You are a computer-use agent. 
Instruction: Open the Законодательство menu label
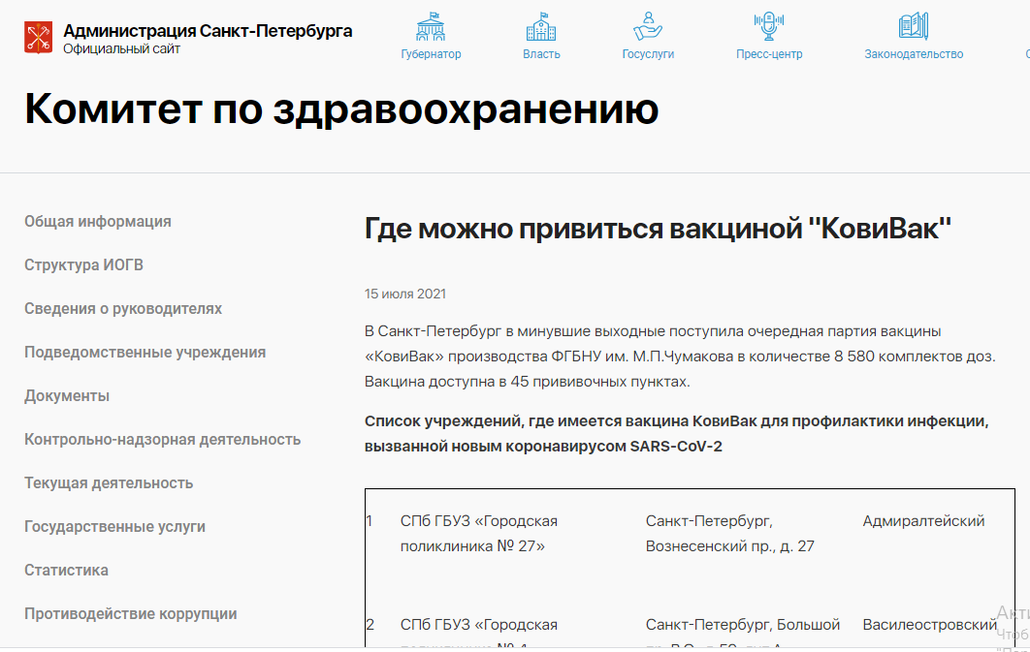click(x=914, y=54)
